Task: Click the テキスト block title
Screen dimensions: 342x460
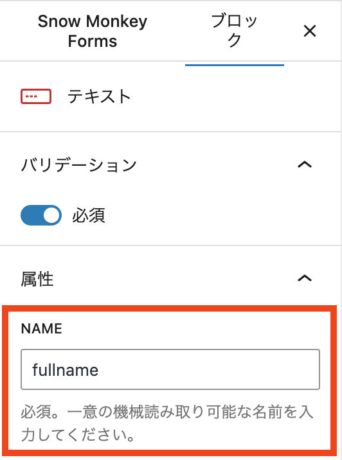Action: (x=99, y=96)
